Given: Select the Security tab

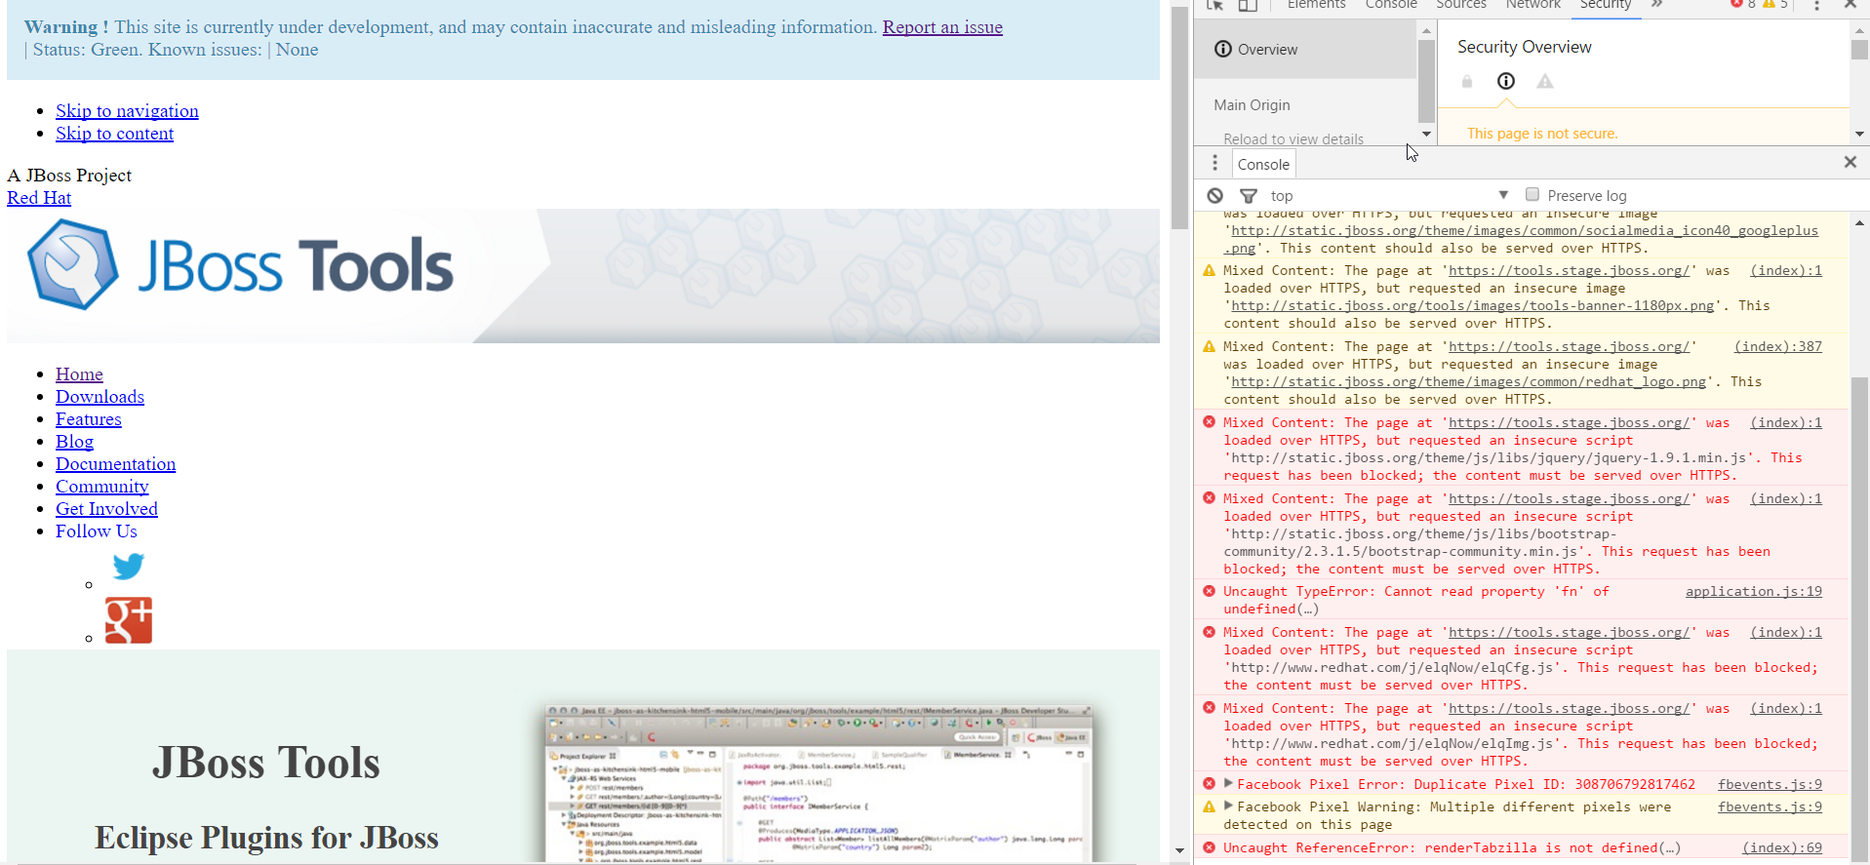Looking at the screenshot, I should 1606,5.
